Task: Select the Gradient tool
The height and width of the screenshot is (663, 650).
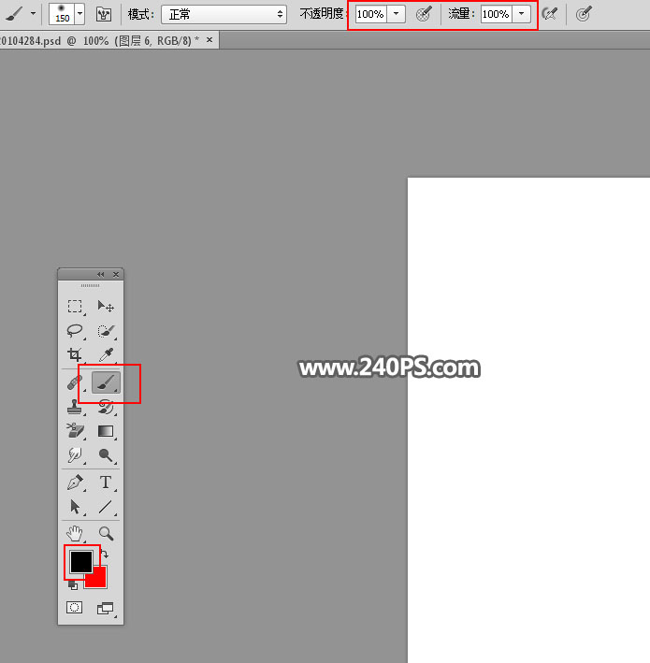Action: pos(106,431)
